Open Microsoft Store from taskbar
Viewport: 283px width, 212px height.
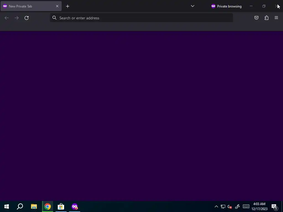click(61, 206)
